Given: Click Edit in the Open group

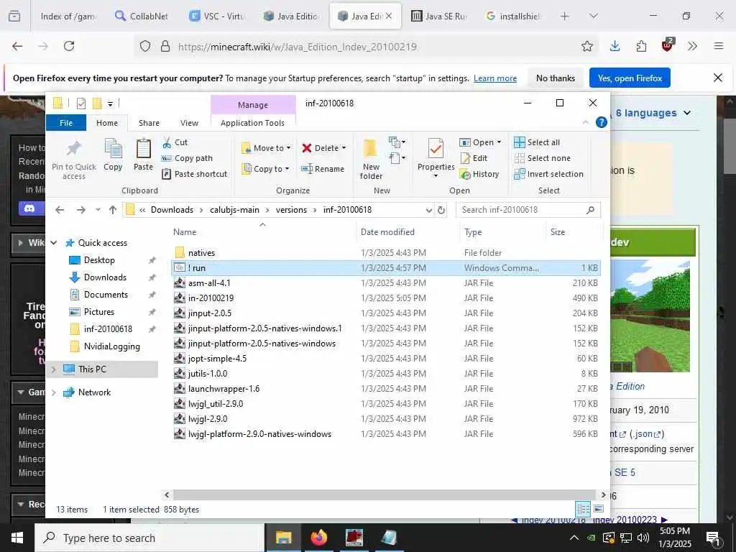Looking at the screenshot, I should pyautogui.click(x=474, y=158).
